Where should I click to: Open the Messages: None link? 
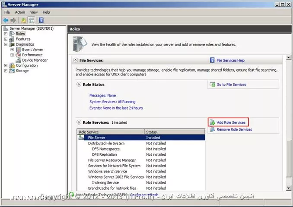(x=102, y=95)
